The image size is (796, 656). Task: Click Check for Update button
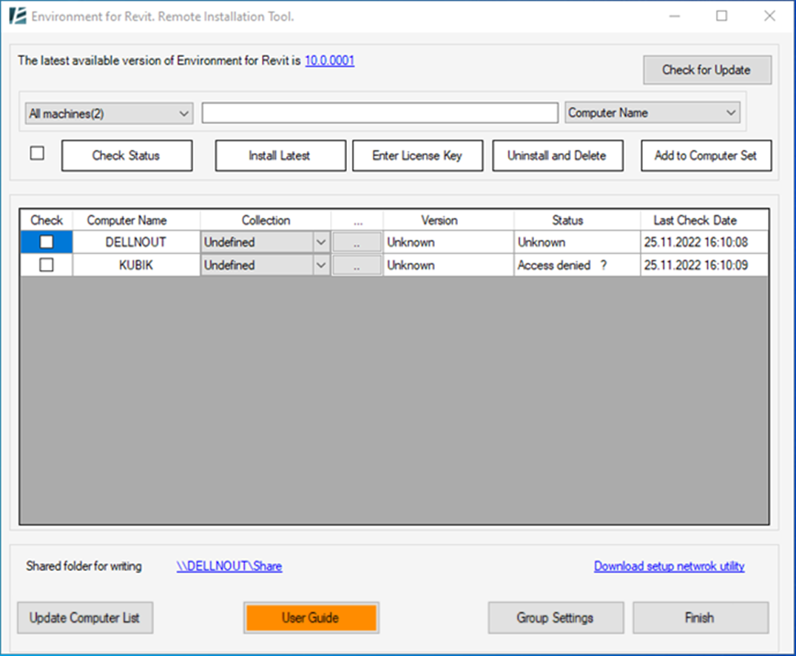[707, 70]
